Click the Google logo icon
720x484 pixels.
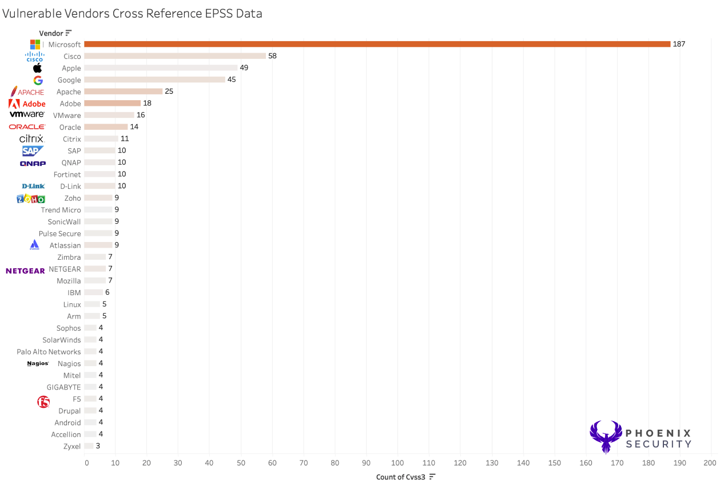tap(38, 80)
